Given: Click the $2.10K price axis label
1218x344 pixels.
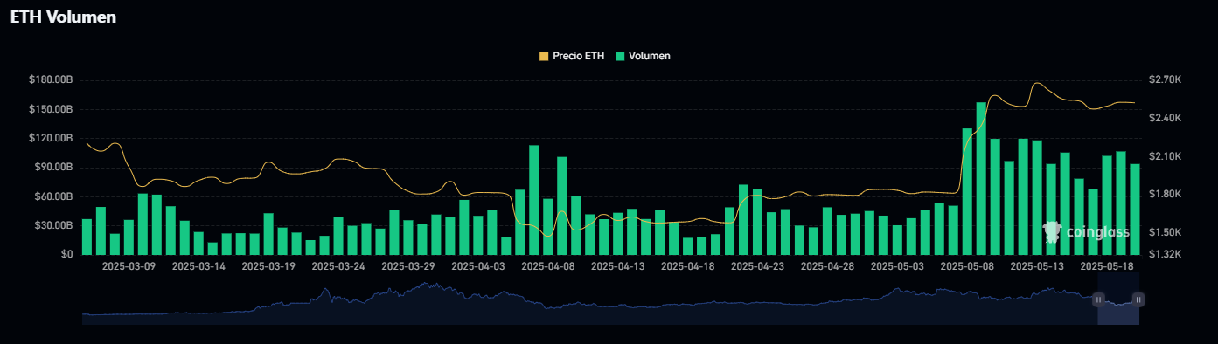Looking at the screenshot, I should click(x=1166, y=156).
